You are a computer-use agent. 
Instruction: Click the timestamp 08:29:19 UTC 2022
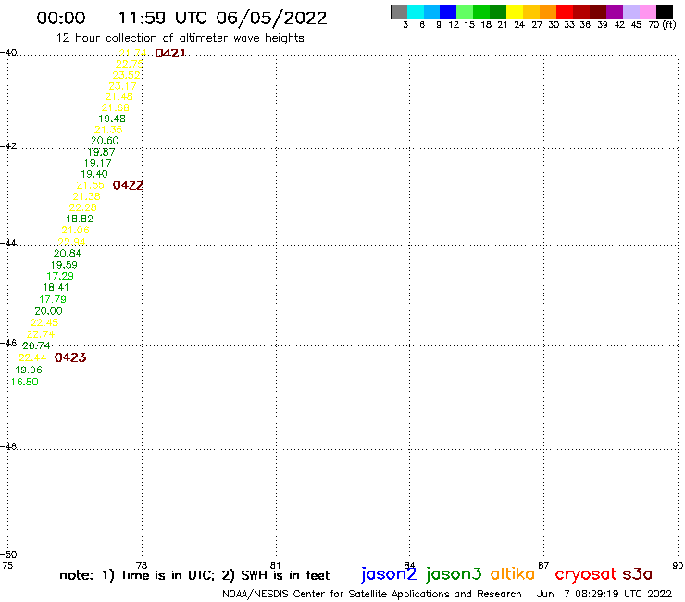pyautogui.click(x=623, y=594)
